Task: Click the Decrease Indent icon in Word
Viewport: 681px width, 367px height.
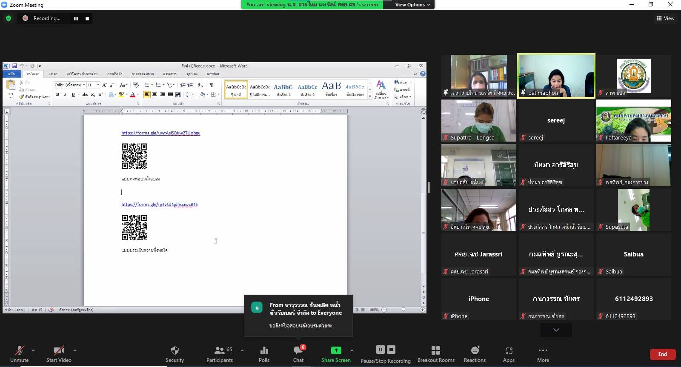Action: pyautogui.click(x=183, y=85)
